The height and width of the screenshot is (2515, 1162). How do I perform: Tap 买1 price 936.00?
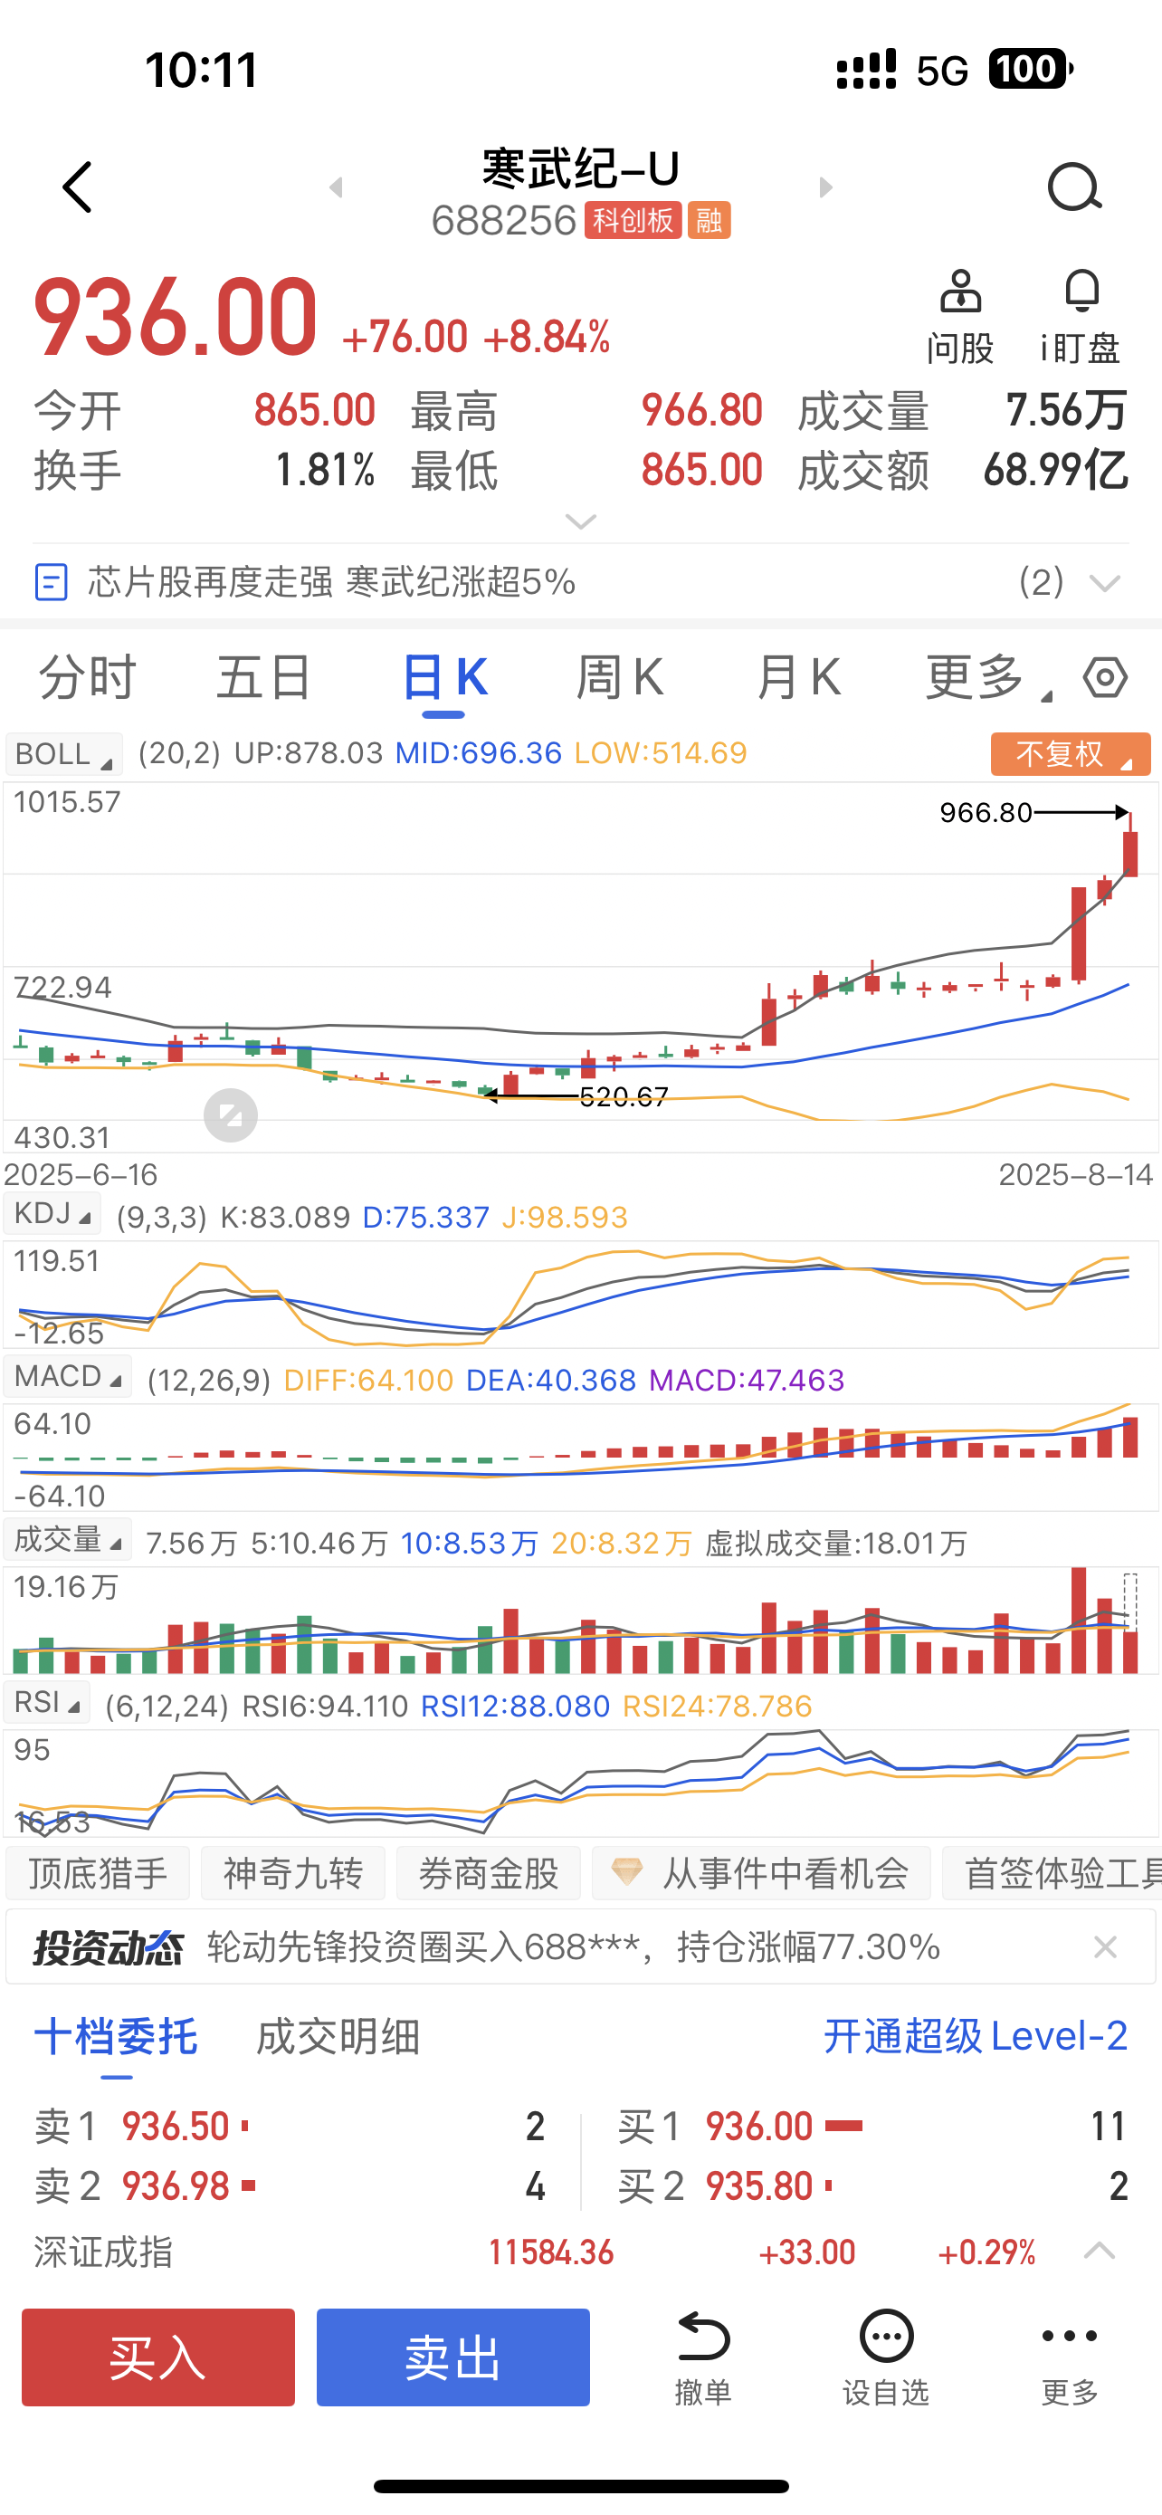click(759, 2127)
